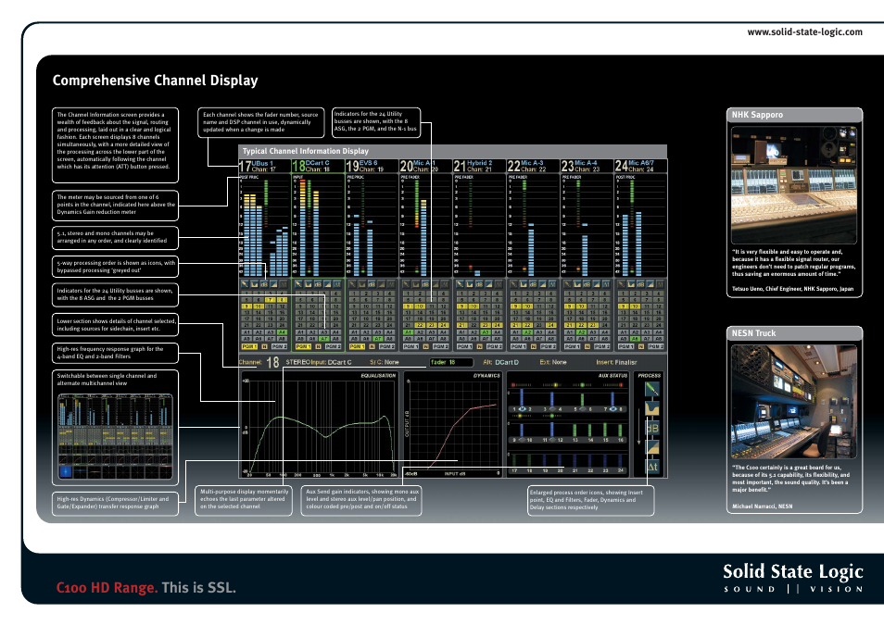Click the aux 9/10 send level bar

click(x=522, y=430)
